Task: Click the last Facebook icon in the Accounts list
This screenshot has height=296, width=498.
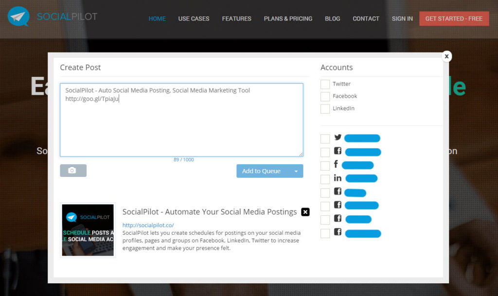Action: click(x=338, y=233)
